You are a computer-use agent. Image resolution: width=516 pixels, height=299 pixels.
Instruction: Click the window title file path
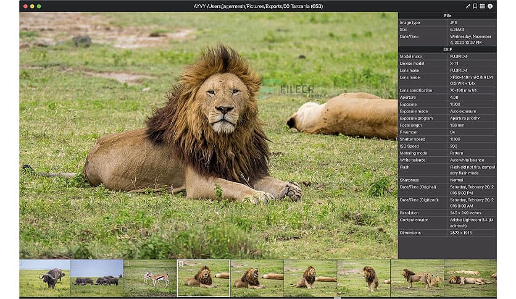(258, 6)
